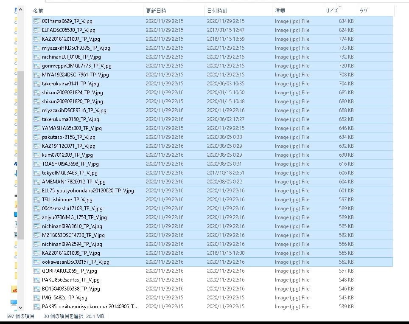409x324 pixels.
Task: Click the This PC monitor icon in sidebar
Action: (x=14, y=303)
